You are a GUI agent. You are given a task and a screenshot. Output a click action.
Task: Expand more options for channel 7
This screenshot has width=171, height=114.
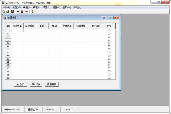pos(109,49)
